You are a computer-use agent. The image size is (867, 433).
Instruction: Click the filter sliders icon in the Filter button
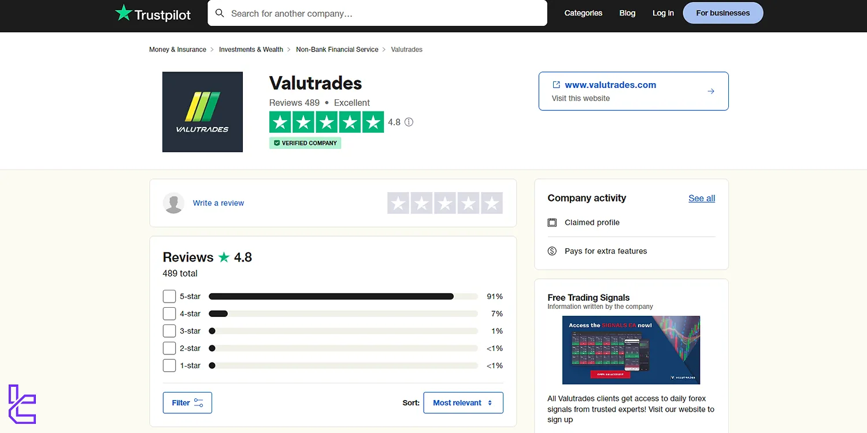(198, 403)
